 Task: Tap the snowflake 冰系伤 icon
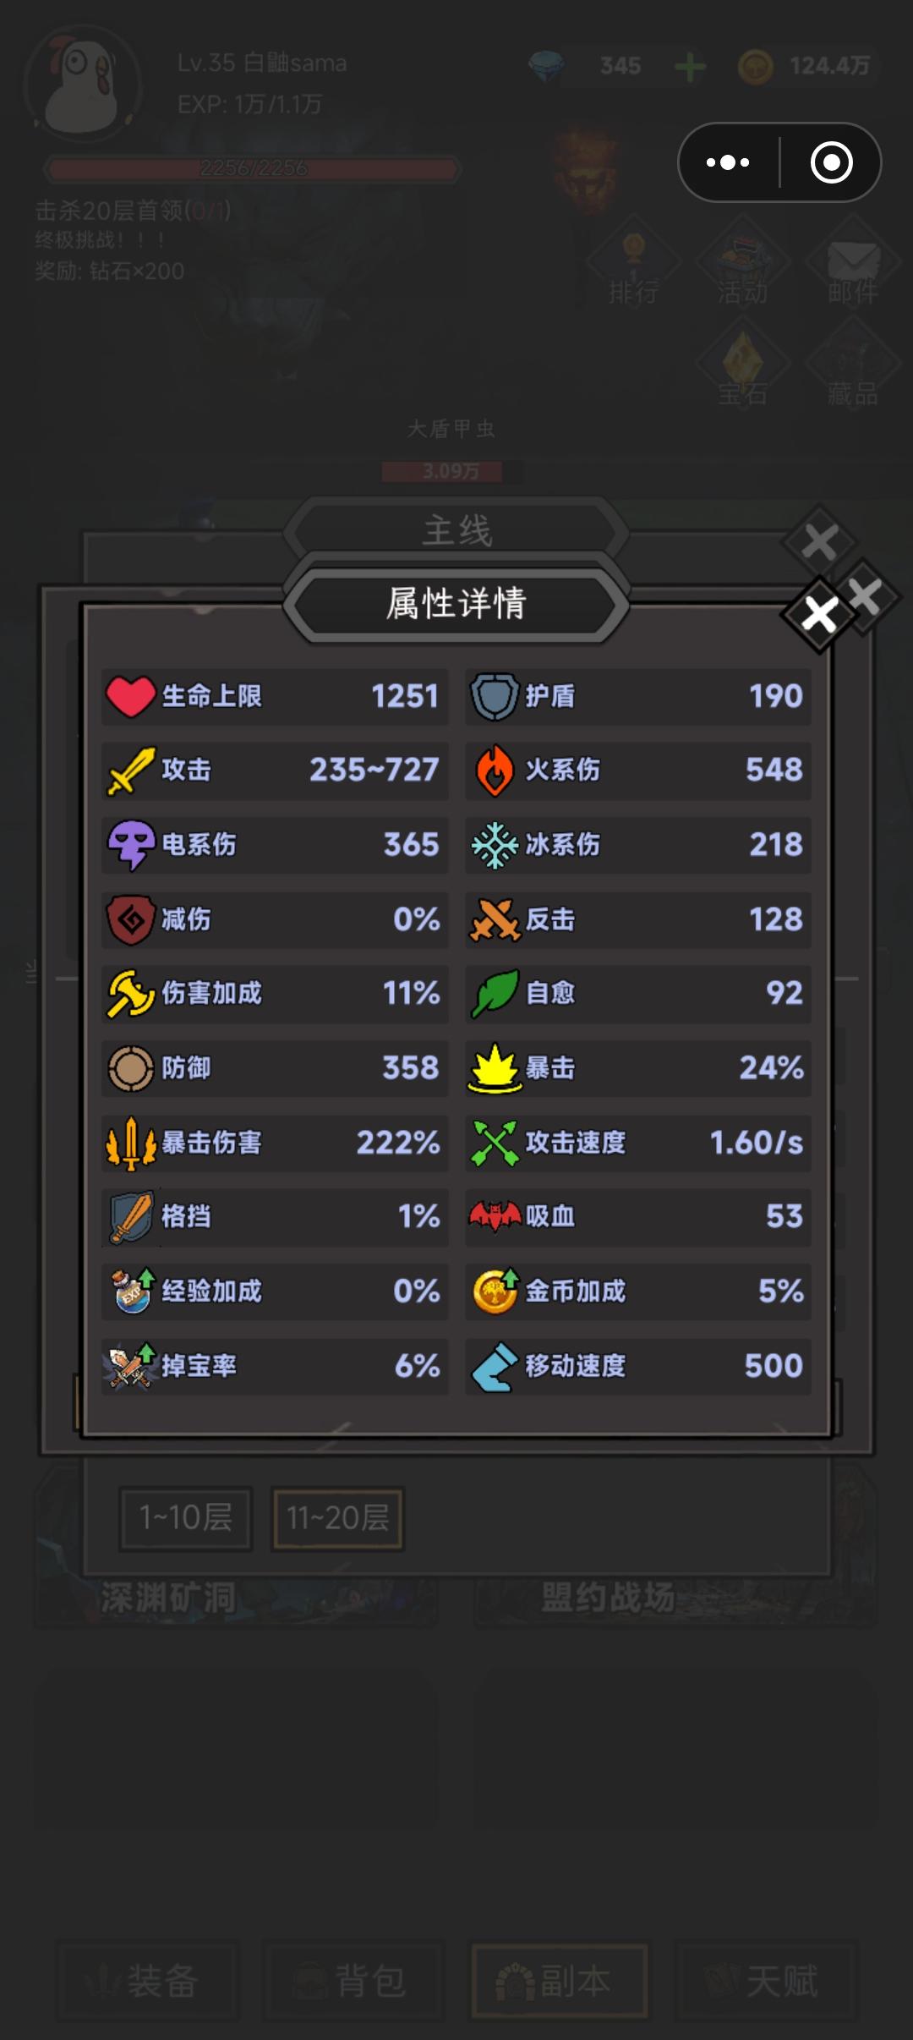494,845
